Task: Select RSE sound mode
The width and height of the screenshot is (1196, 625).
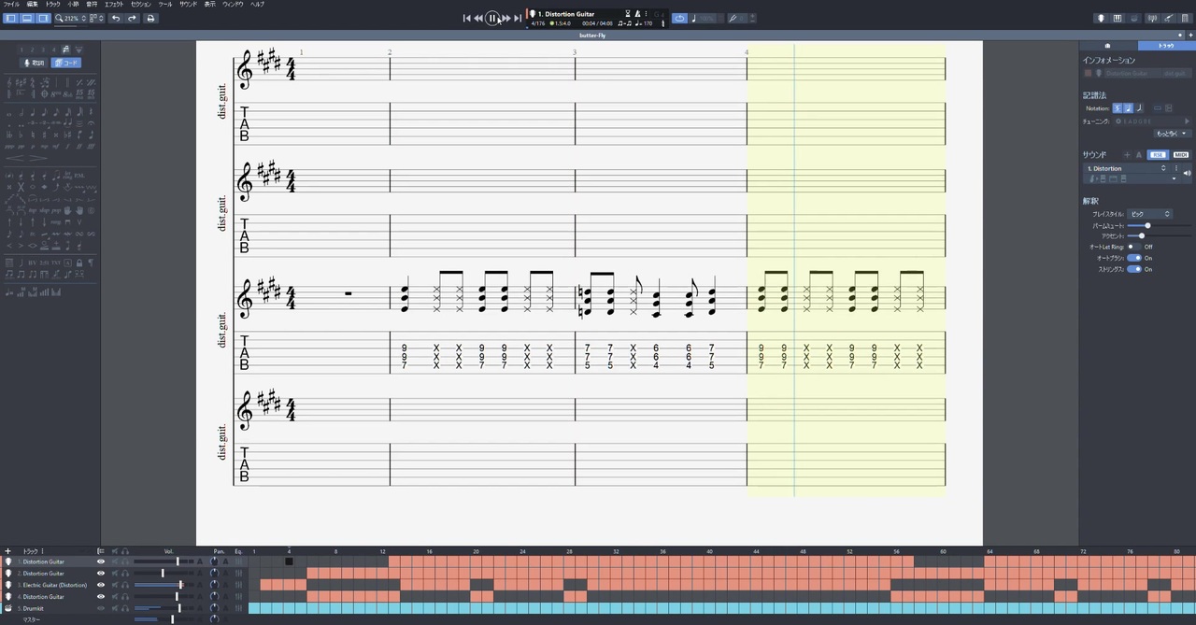Action: 1158,155
